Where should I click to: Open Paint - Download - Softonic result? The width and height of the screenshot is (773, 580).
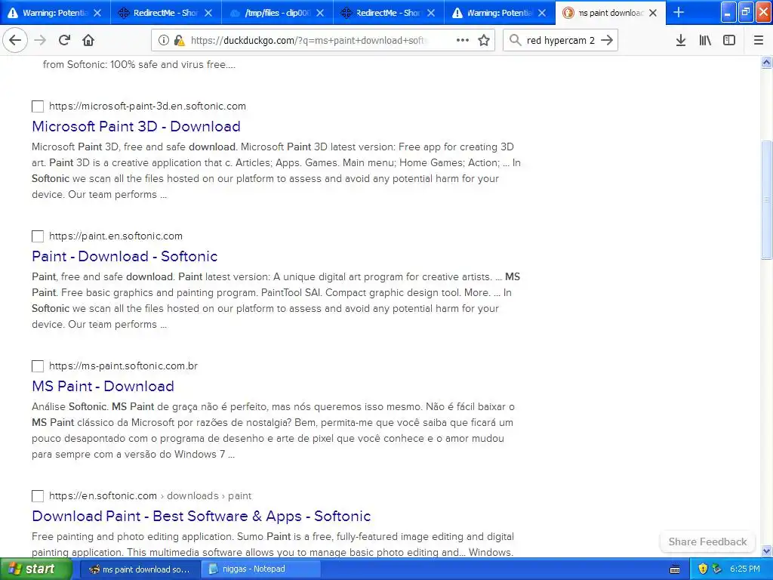[x=125, y=256]
